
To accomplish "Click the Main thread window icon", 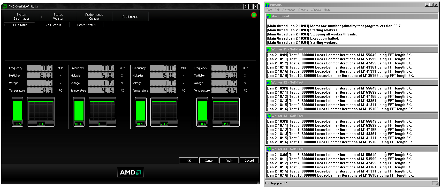I will tap(269, 16).
